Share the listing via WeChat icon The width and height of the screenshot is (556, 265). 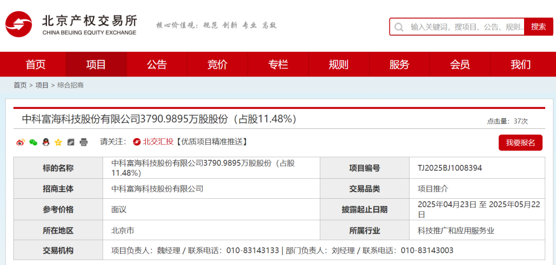point(33,142)
